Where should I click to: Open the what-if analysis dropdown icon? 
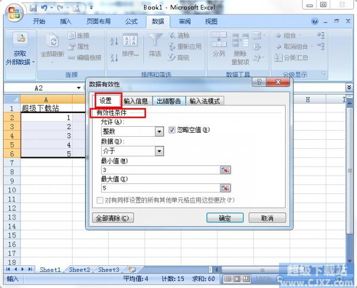[258, 58]
